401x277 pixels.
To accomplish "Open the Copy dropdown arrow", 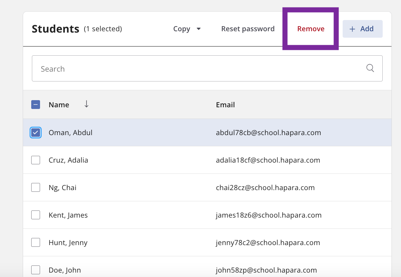I will coord(198,29).
